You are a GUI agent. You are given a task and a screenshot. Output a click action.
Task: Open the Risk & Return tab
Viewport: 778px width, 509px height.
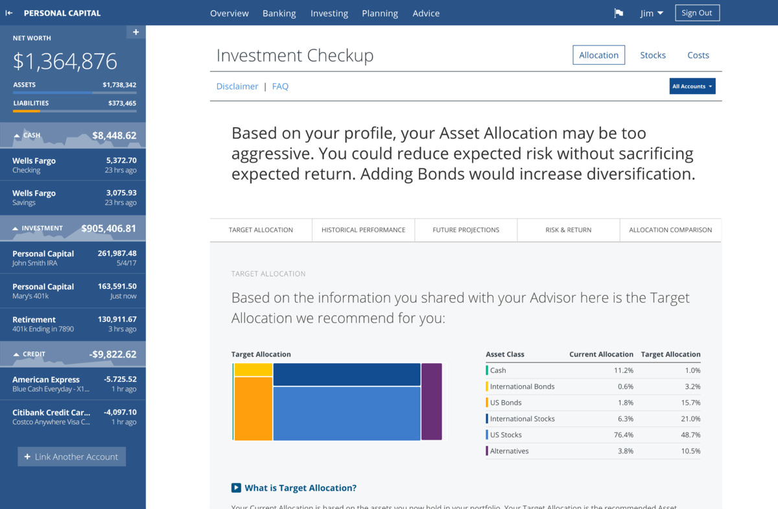pyautogui.click(x=569, y=230)
